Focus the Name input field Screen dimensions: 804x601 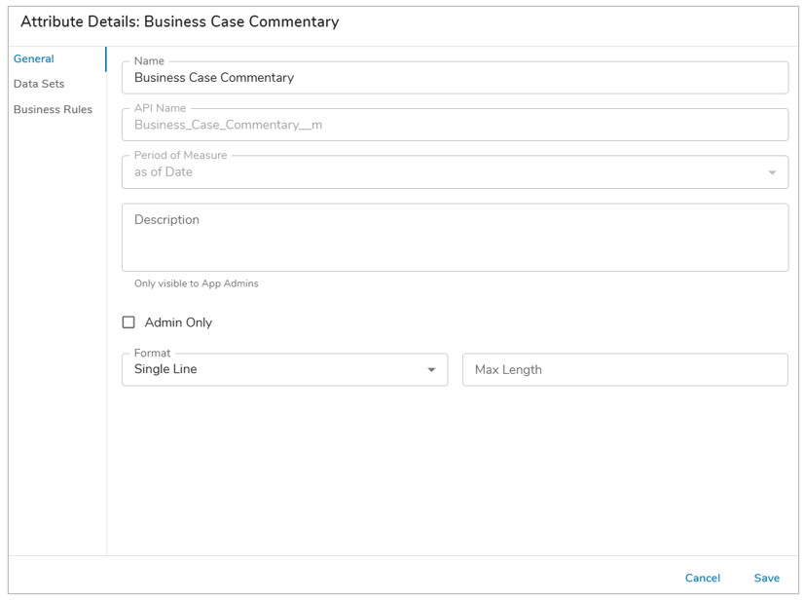pyautogui.click(x=455, y=78)
